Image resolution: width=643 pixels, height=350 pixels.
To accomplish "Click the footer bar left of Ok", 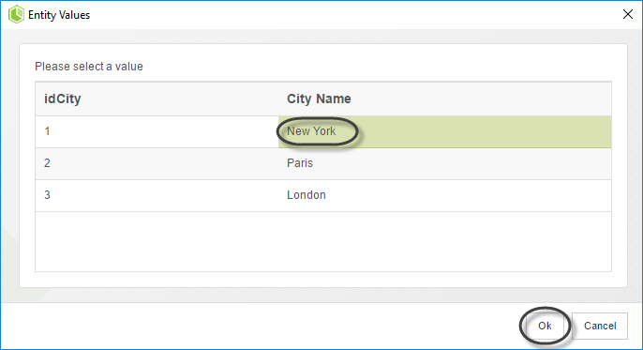I will pos(259,327).
